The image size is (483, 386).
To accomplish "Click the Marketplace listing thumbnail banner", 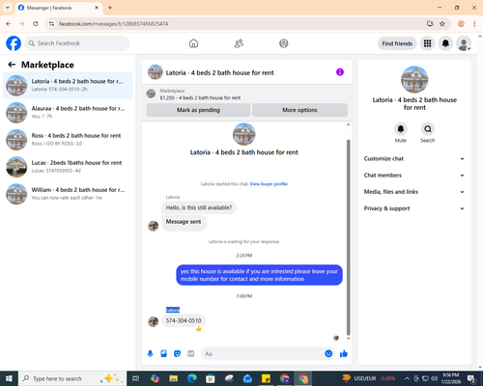I will 151,94.
